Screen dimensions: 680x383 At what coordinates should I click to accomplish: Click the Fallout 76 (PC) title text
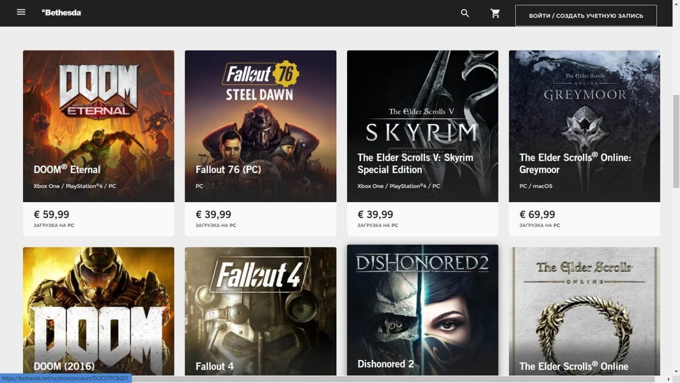[228, 169]
